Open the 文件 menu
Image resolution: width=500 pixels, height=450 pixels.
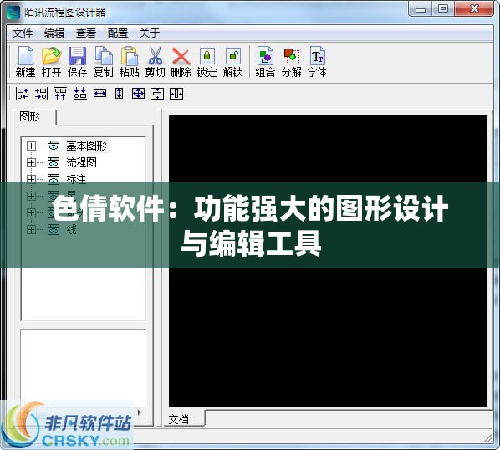(x=23, y=33)
